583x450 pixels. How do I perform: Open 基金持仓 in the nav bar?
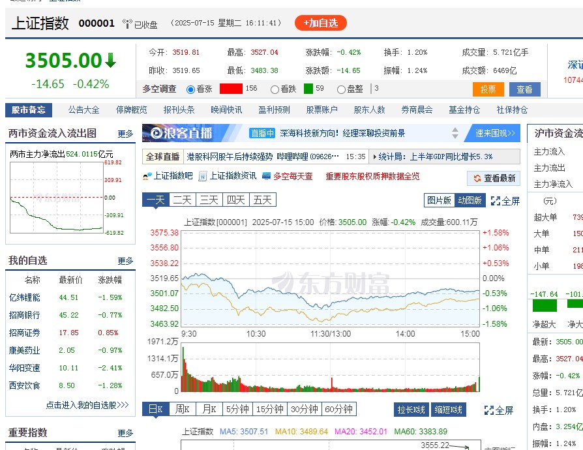464,110
